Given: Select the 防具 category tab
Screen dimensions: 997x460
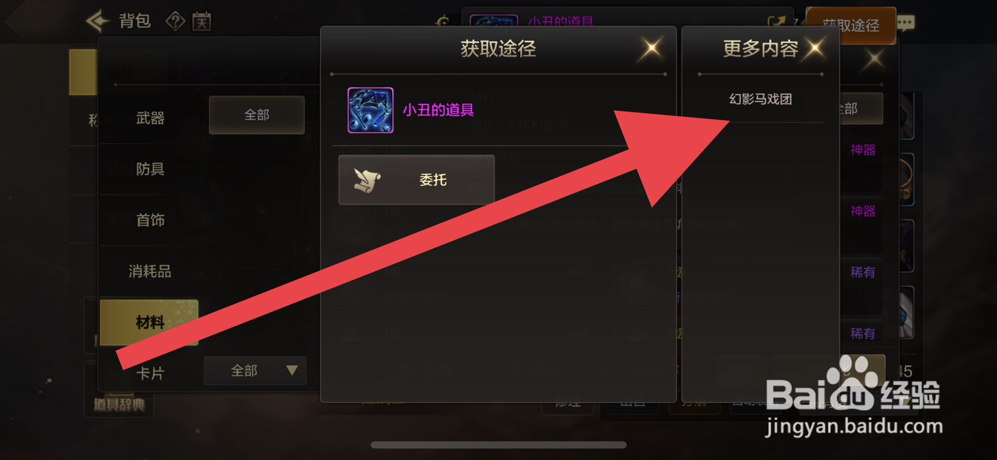Looking at the screenshot, I should 150,169.
